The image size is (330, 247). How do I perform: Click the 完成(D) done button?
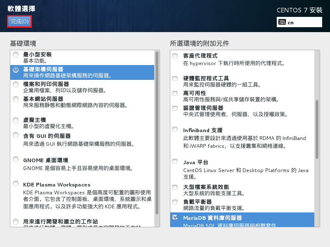(x=19, y=21)
